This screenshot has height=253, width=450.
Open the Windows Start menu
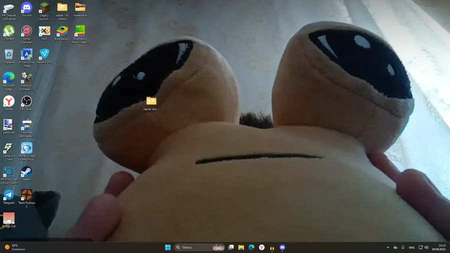point(168,247)
